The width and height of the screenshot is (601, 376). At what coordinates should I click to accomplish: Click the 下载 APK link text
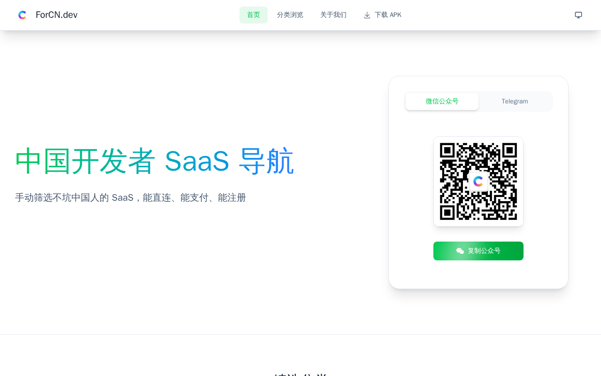(x=388, y=15)
